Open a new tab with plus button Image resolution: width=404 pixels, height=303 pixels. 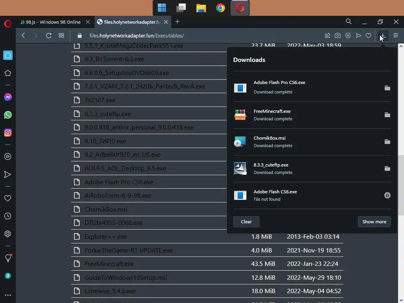177,22
